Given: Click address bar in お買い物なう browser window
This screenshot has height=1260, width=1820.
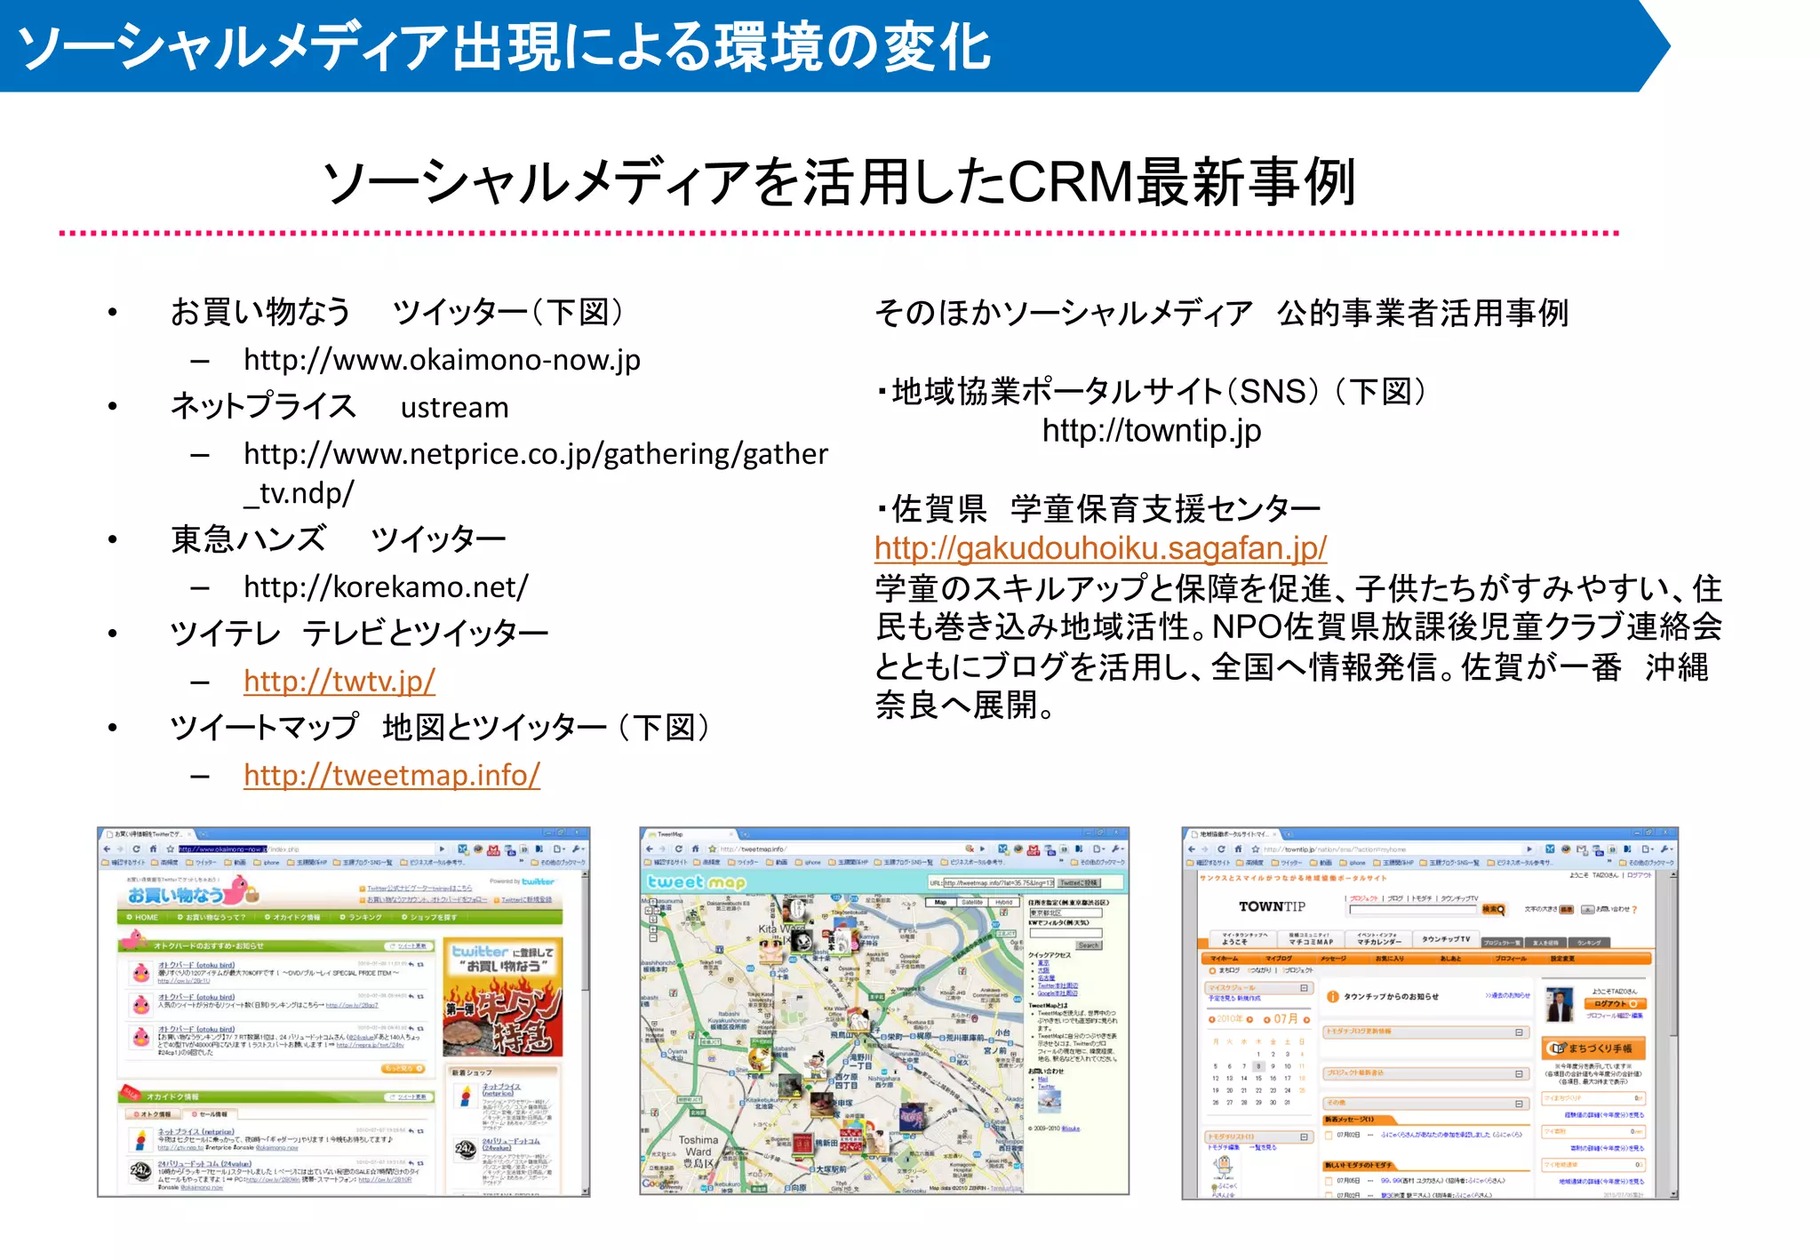Looking at the screenshot, I should tap(307, 849).
